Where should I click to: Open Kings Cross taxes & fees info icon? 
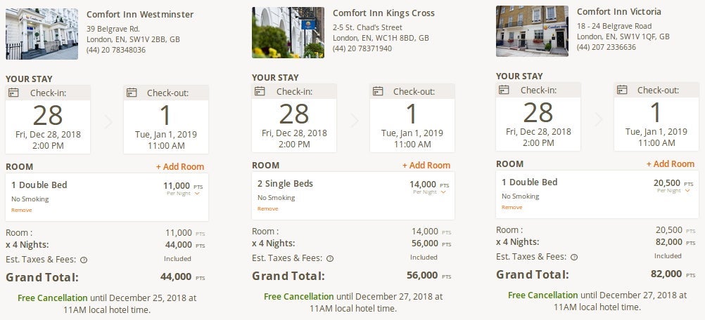[x=330, y=258]
